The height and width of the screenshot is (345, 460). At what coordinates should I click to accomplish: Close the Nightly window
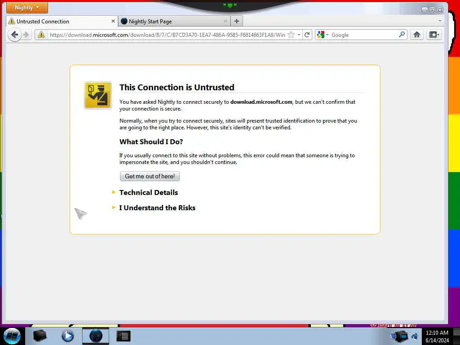coord(440,10)
